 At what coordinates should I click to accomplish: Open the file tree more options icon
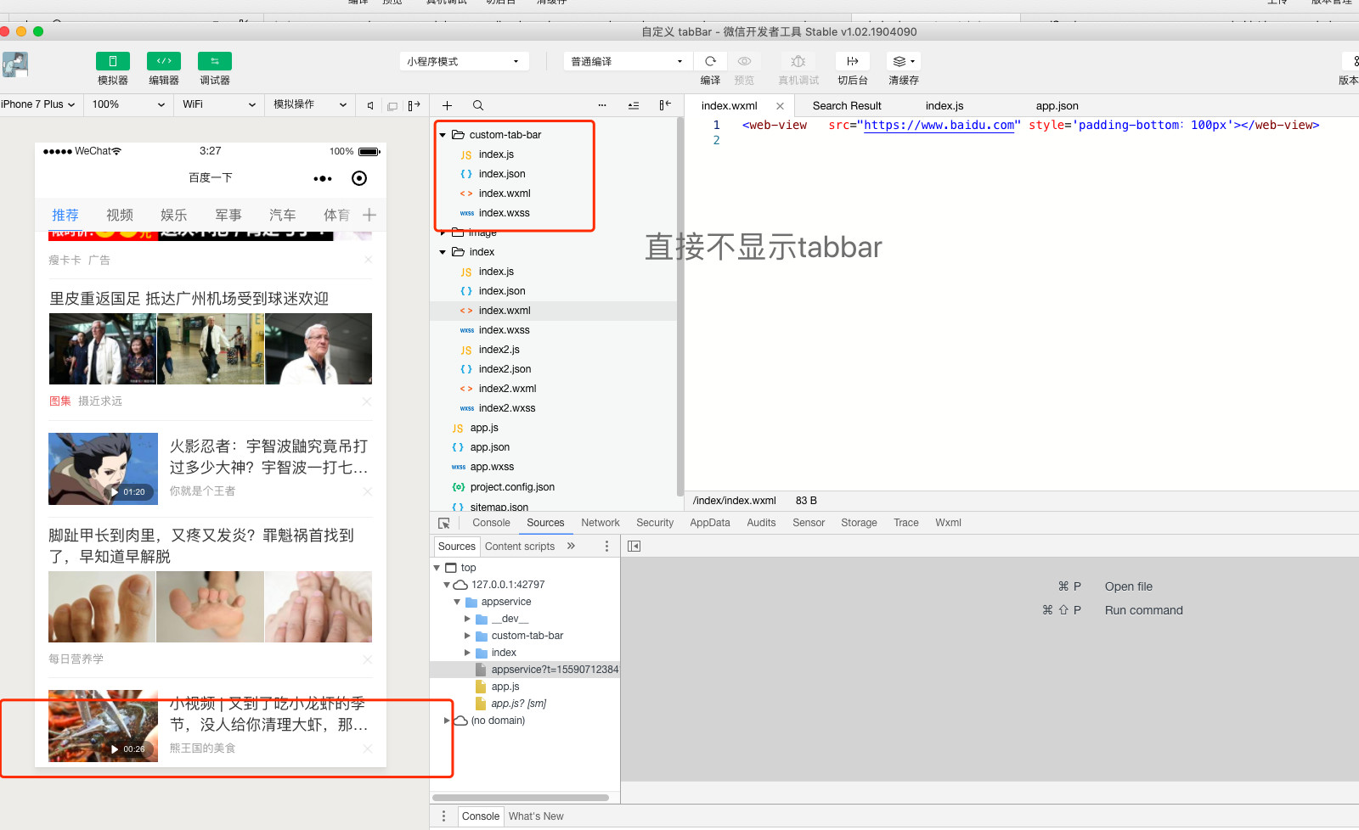click(x=602, y=105)
